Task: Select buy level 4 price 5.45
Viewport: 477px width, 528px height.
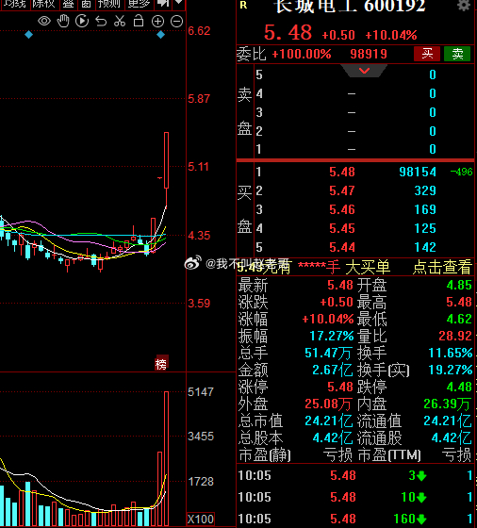Action: [x=342, y=228]
